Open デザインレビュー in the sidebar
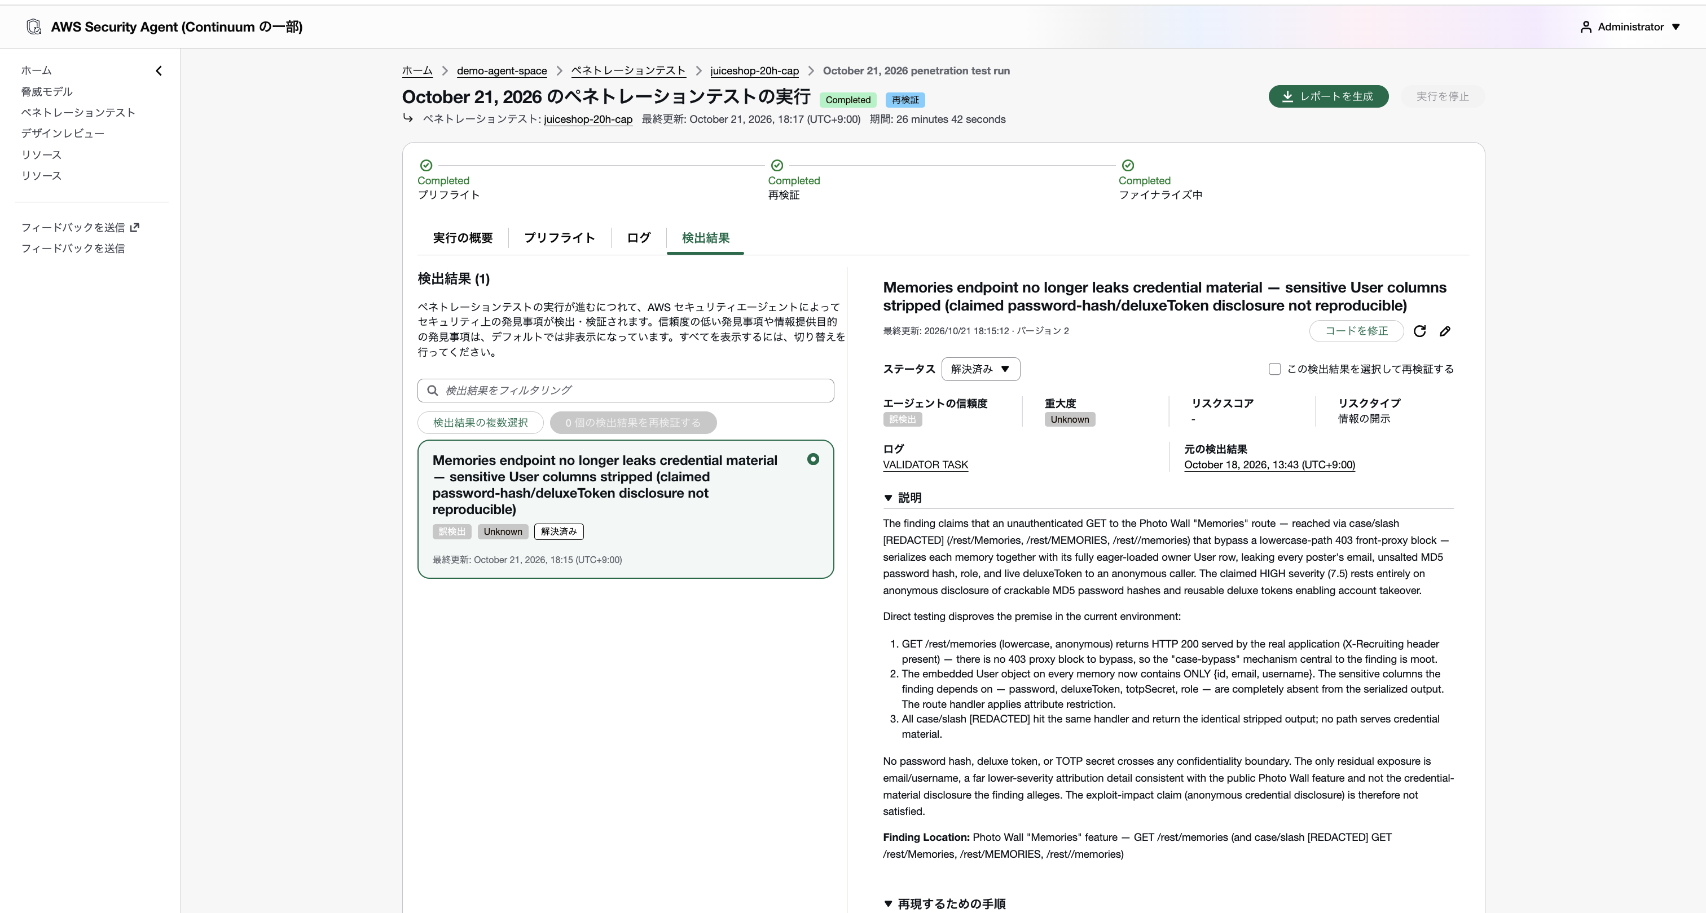 62,134
